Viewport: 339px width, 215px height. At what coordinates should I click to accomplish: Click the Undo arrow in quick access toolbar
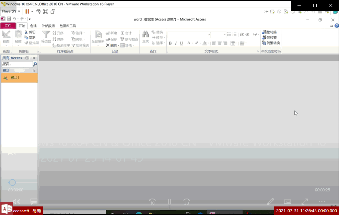tap(14, 19)
